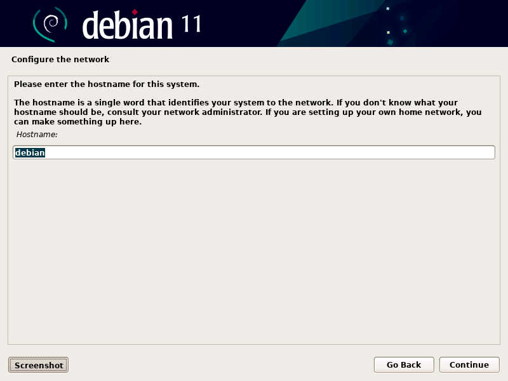508x381 pixels.
Task: Click the Debian swirl logo
Action: tap(50, 25)
